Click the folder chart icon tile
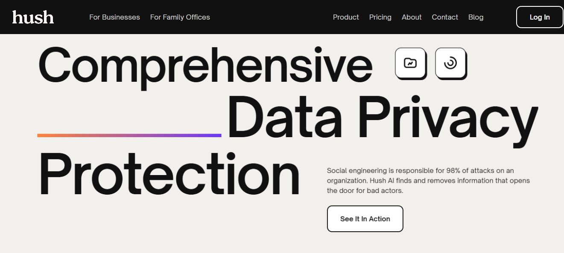This screenshot has width=564, height=253. click(x=410, y=63)
